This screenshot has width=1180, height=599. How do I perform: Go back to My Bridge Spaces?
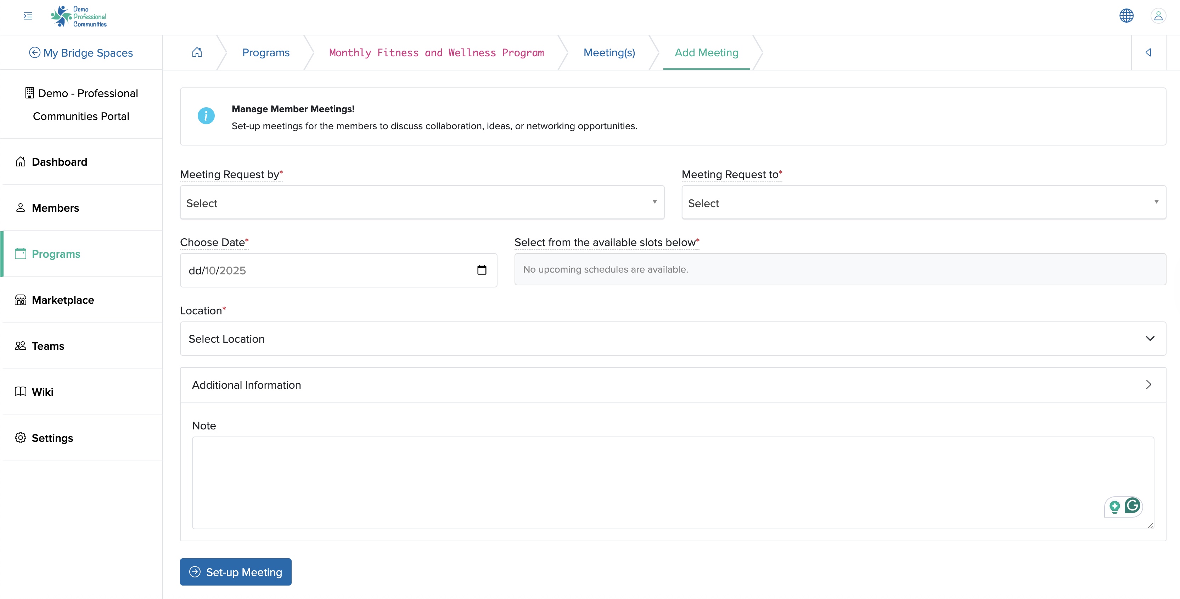coord(81,53)
